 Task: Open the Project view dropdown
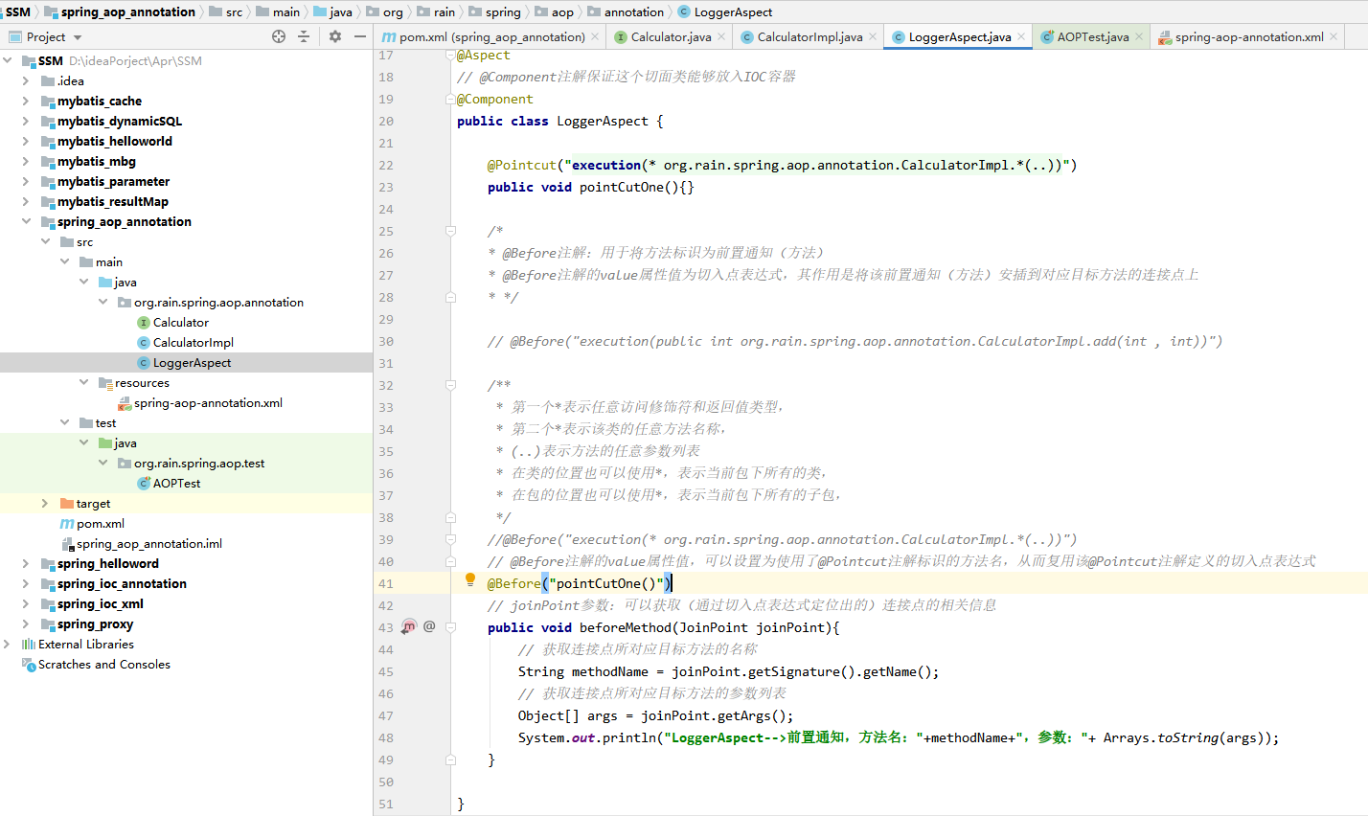pos(78,37)
